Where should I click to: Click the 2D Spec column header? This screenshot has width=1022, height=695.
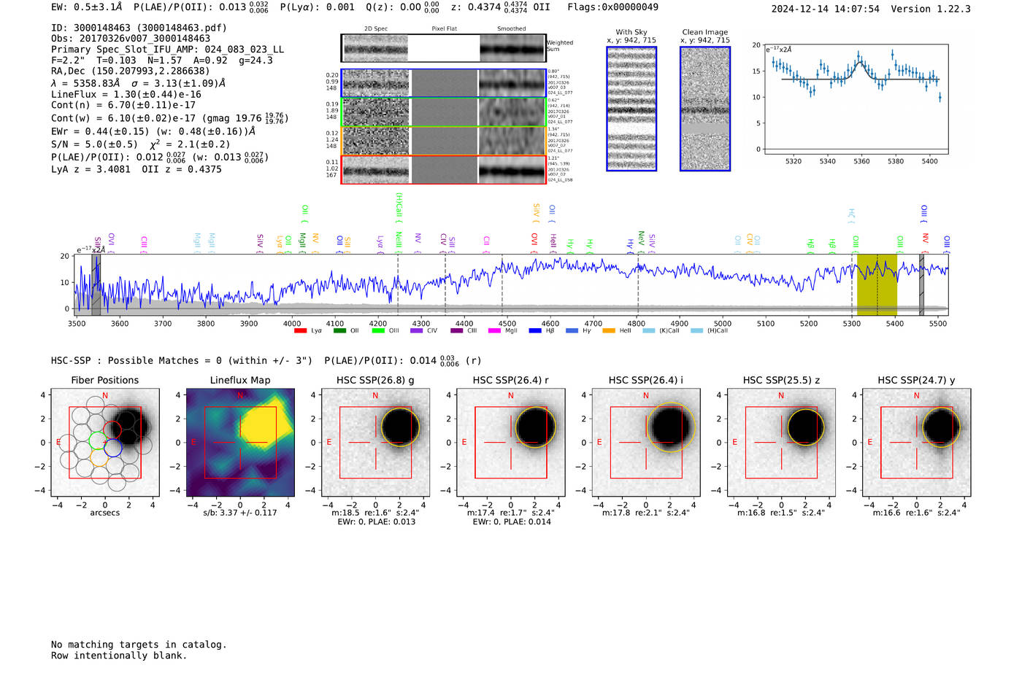coord(376,29)
